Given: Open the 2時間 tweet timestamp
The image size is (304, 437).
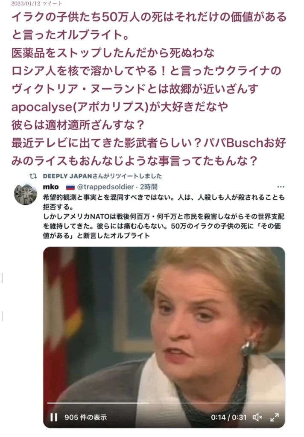Looking at the screenshot, I should click(149, 187).
